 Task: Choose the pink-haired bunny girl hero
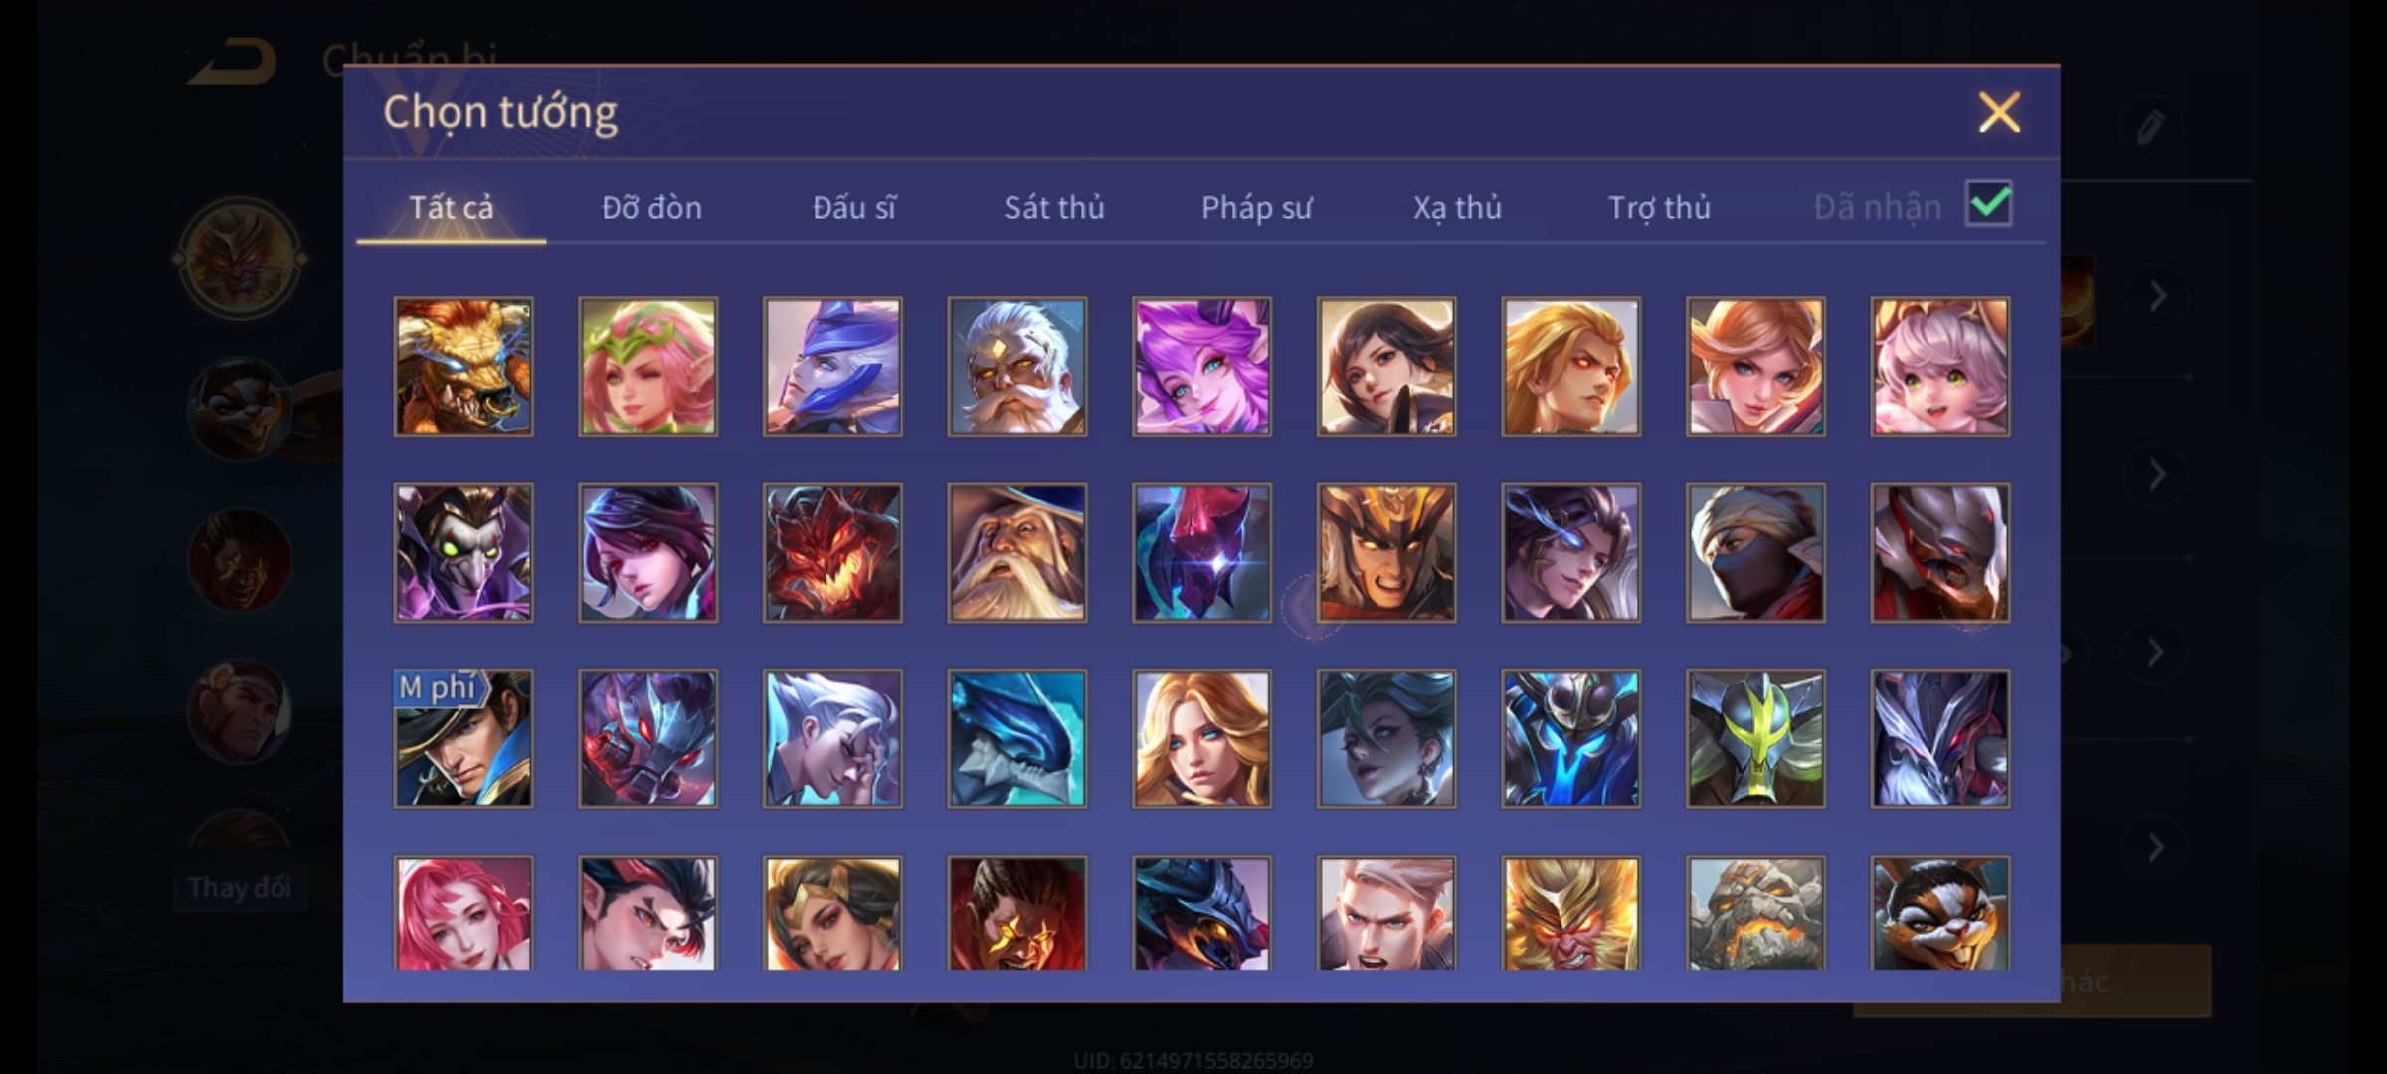tap(1939, 367)
